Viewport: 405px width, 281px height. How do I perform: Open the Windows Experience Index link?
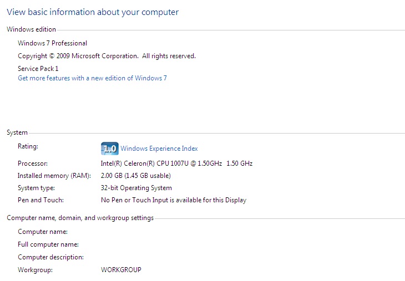(159, 149)
